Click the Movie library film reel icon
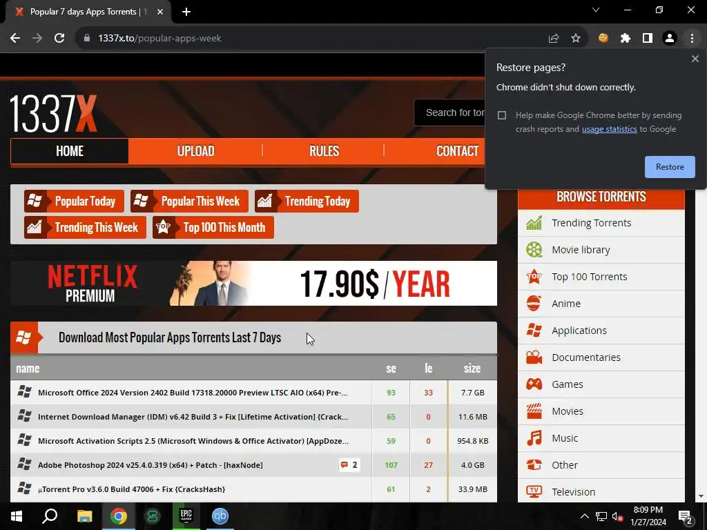 click(x=534, y=250)
